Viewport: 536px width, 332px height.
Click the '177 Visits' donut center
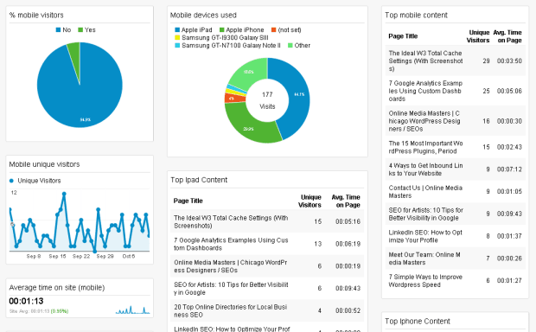tap(267, 100)
